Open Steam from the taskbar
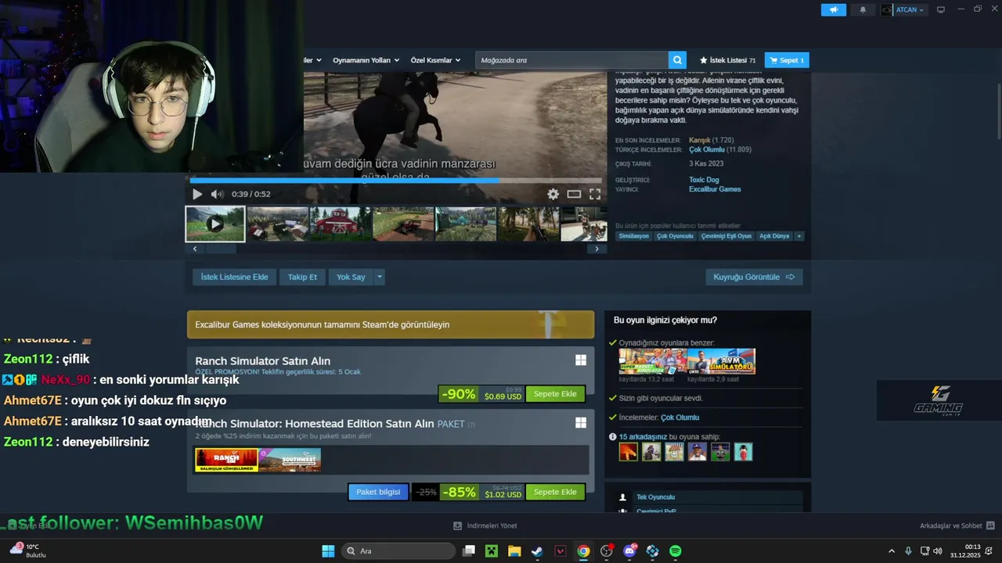This screenshot has height=563, width=1002. pyautogui.click(x=537, y=551)
